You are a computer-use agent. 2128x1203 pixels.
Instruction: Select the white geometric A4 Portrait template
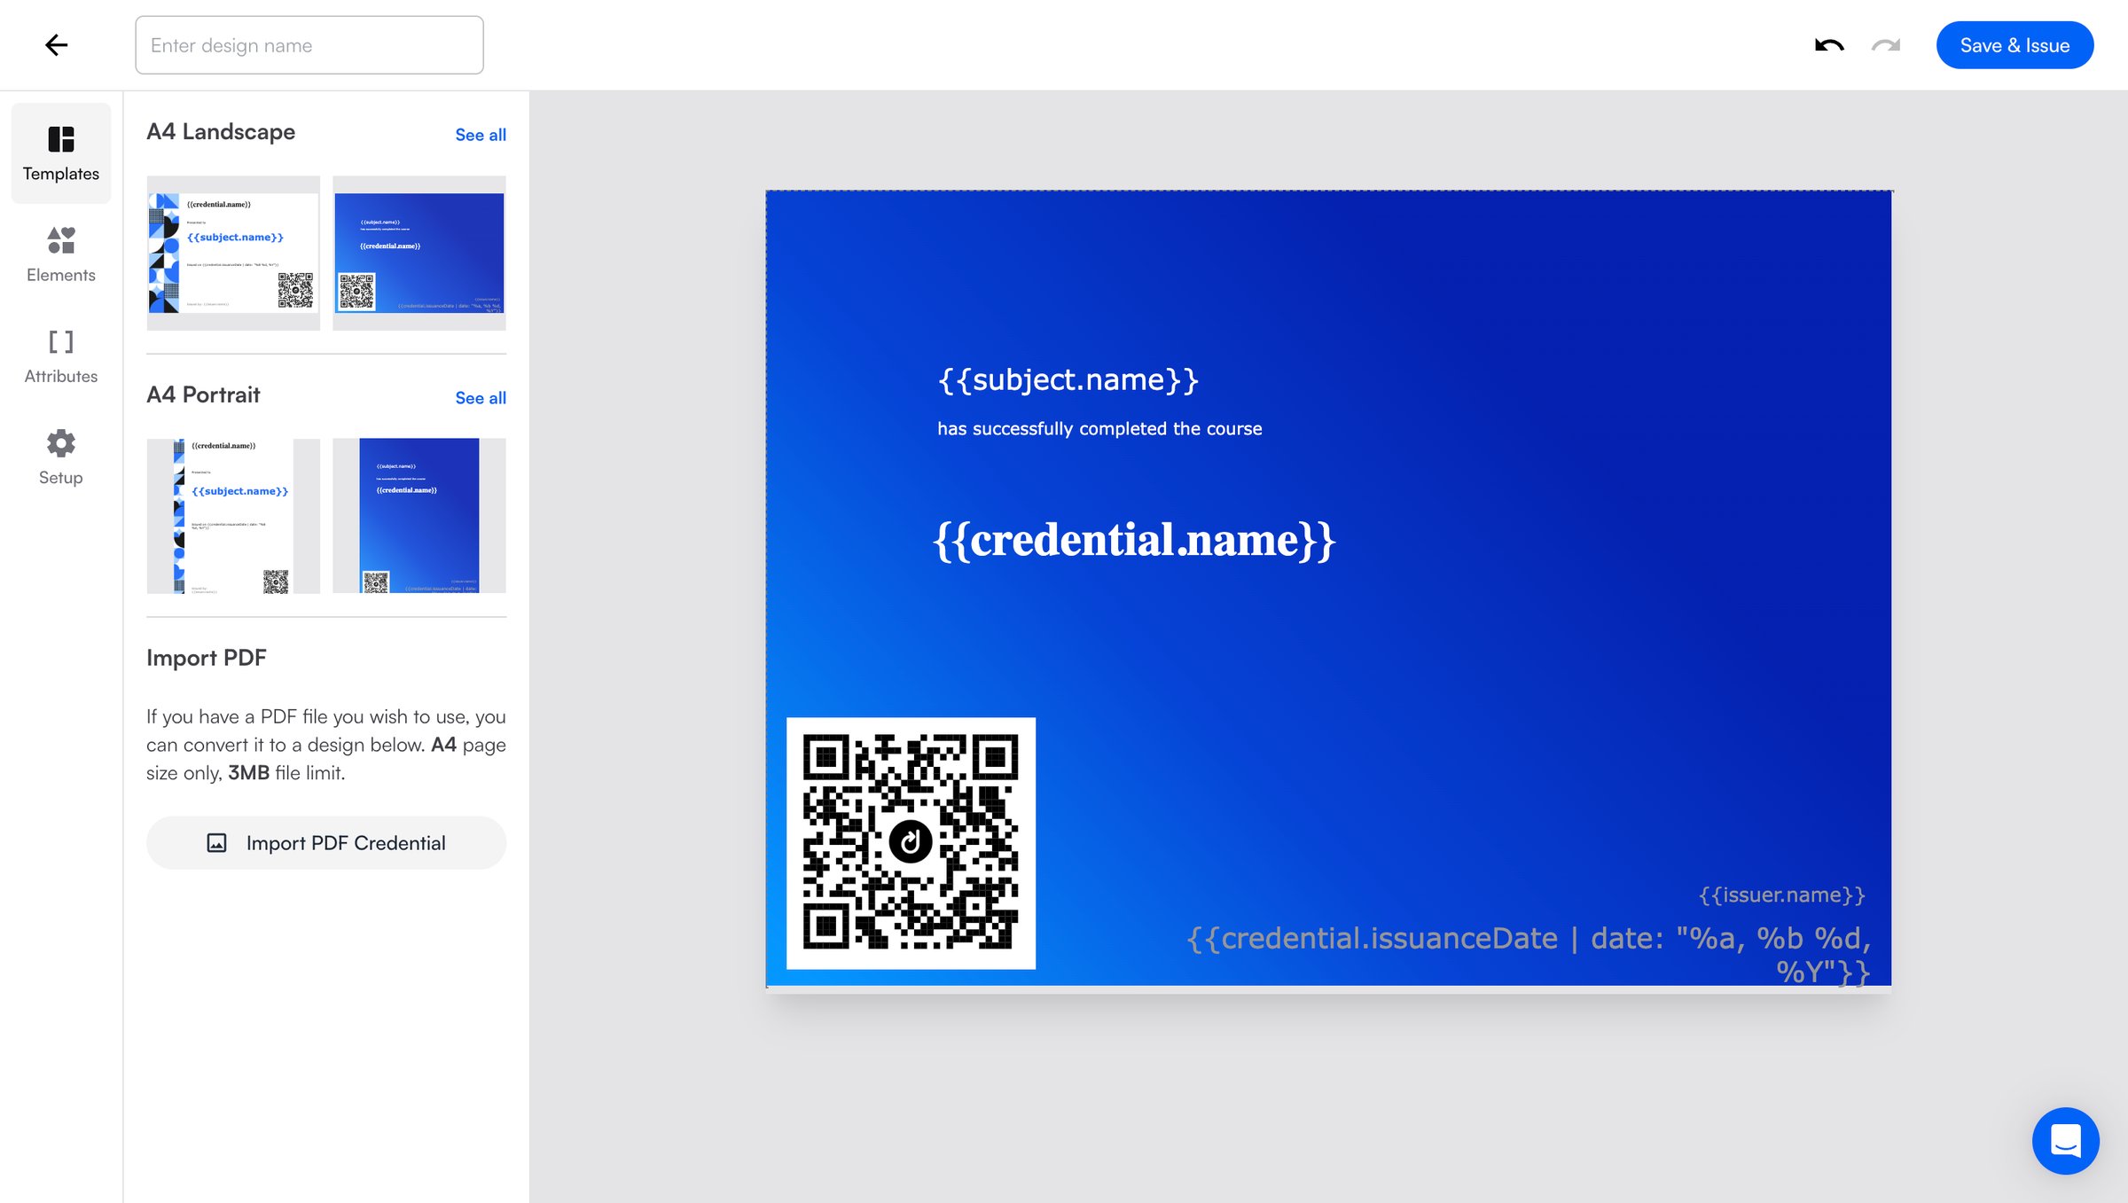233,516
